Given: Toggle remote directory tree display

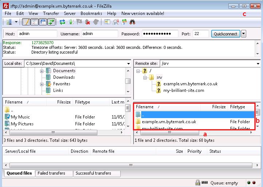Looking at the screenshot, I should [43, 22].
